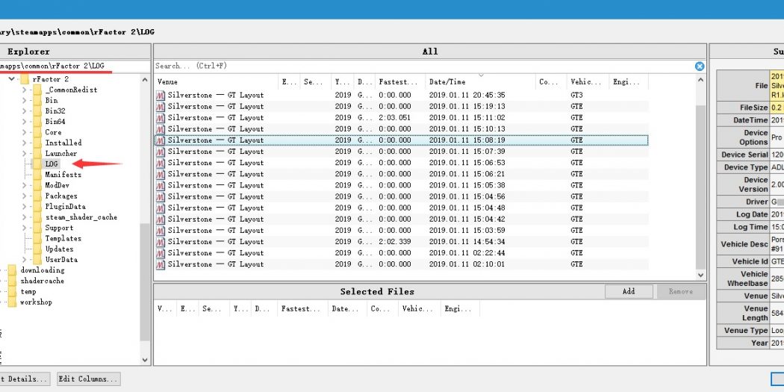Expand the PluginData folder node
This screenshot has height=392, width=784.
click(x=24, y=207)
